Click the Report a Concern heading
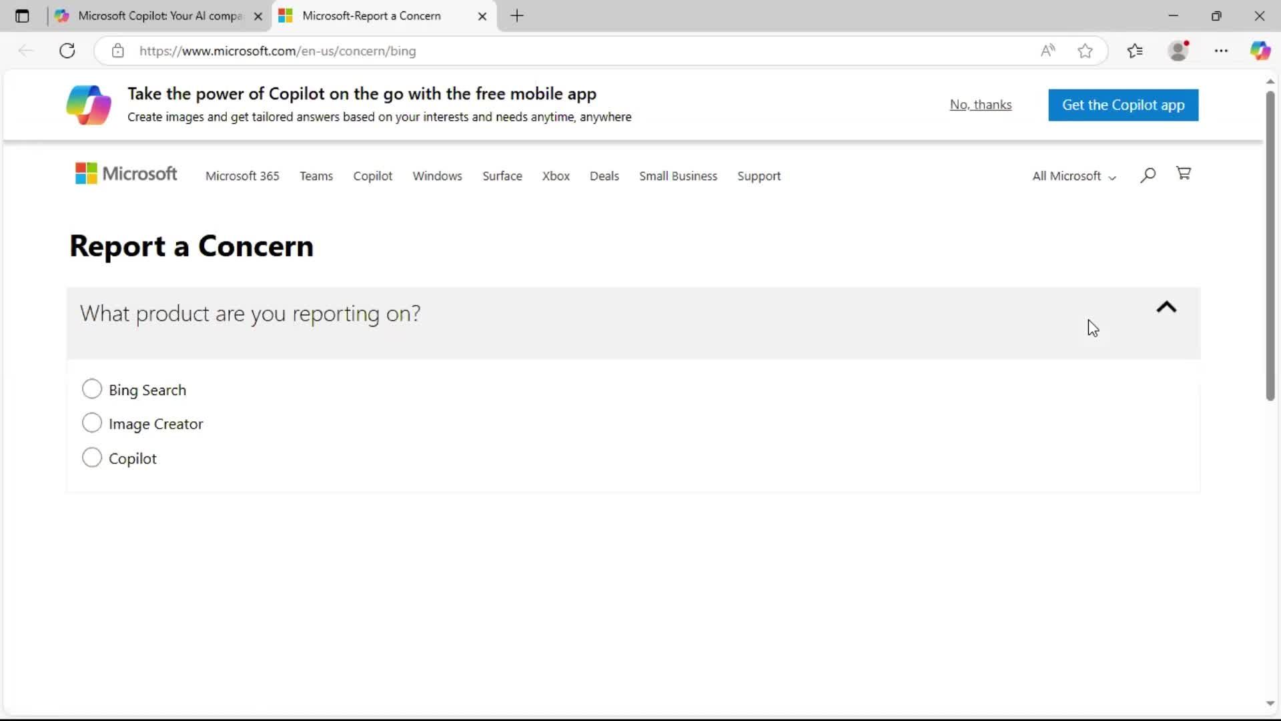Screen dimensions: 1281x721 point(191,246)
